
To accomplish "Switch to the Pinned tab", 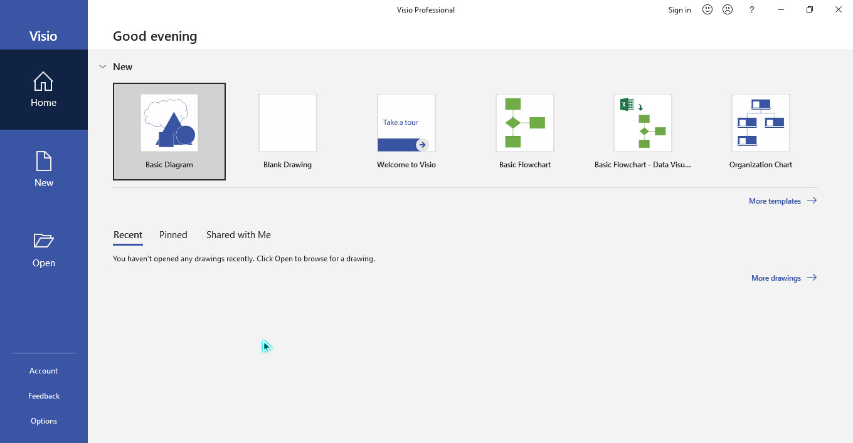I will pos(173,235).
